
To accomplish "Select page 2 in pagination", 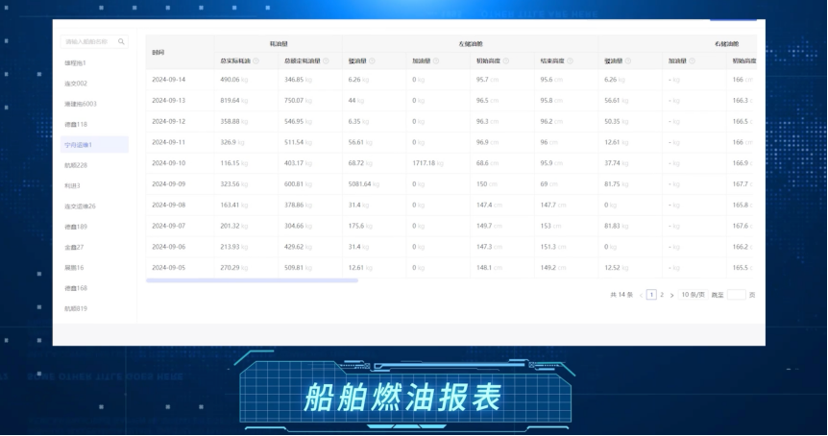I will tap(662, 295).
